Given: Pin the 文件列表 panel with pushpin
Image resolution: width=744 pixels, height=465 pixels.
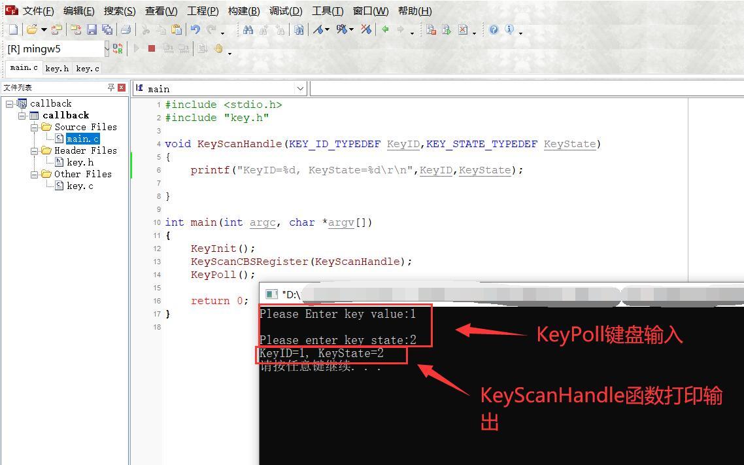Looking at the screenshot, I should click(111, 87).
